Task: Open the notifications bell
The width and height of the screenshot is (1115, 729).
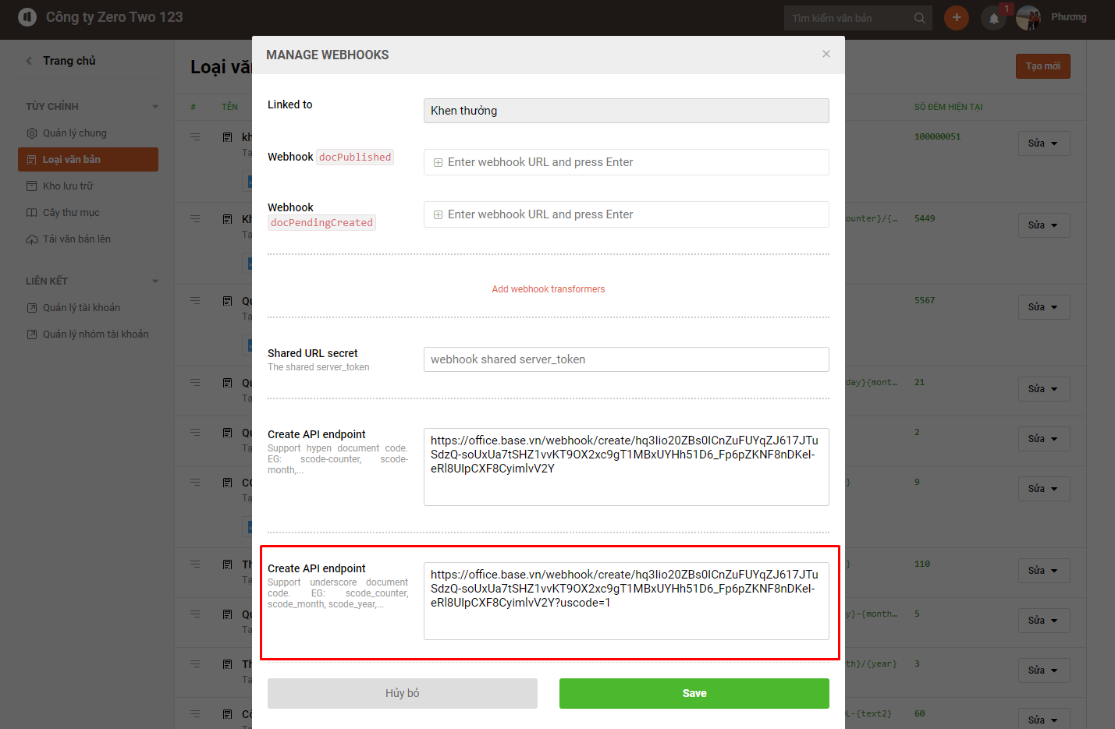Action: [x=994, y=19]
